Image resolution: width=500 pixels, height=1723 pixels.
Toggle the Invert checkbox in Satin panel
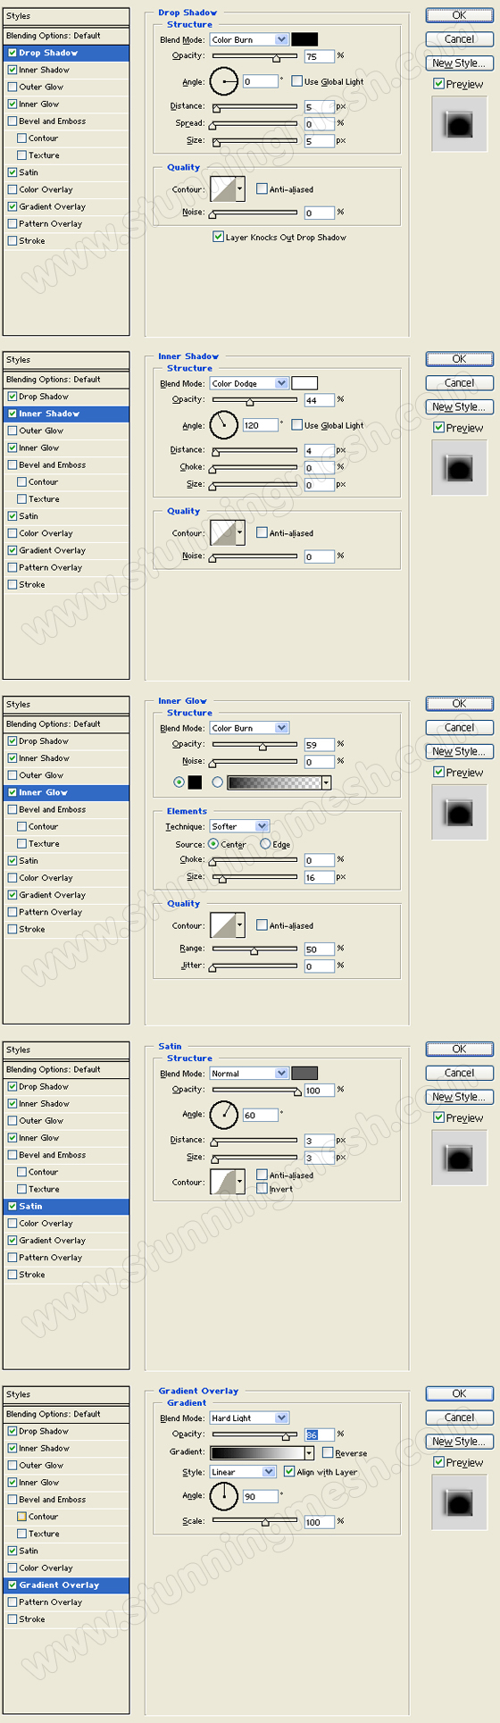262,1188
